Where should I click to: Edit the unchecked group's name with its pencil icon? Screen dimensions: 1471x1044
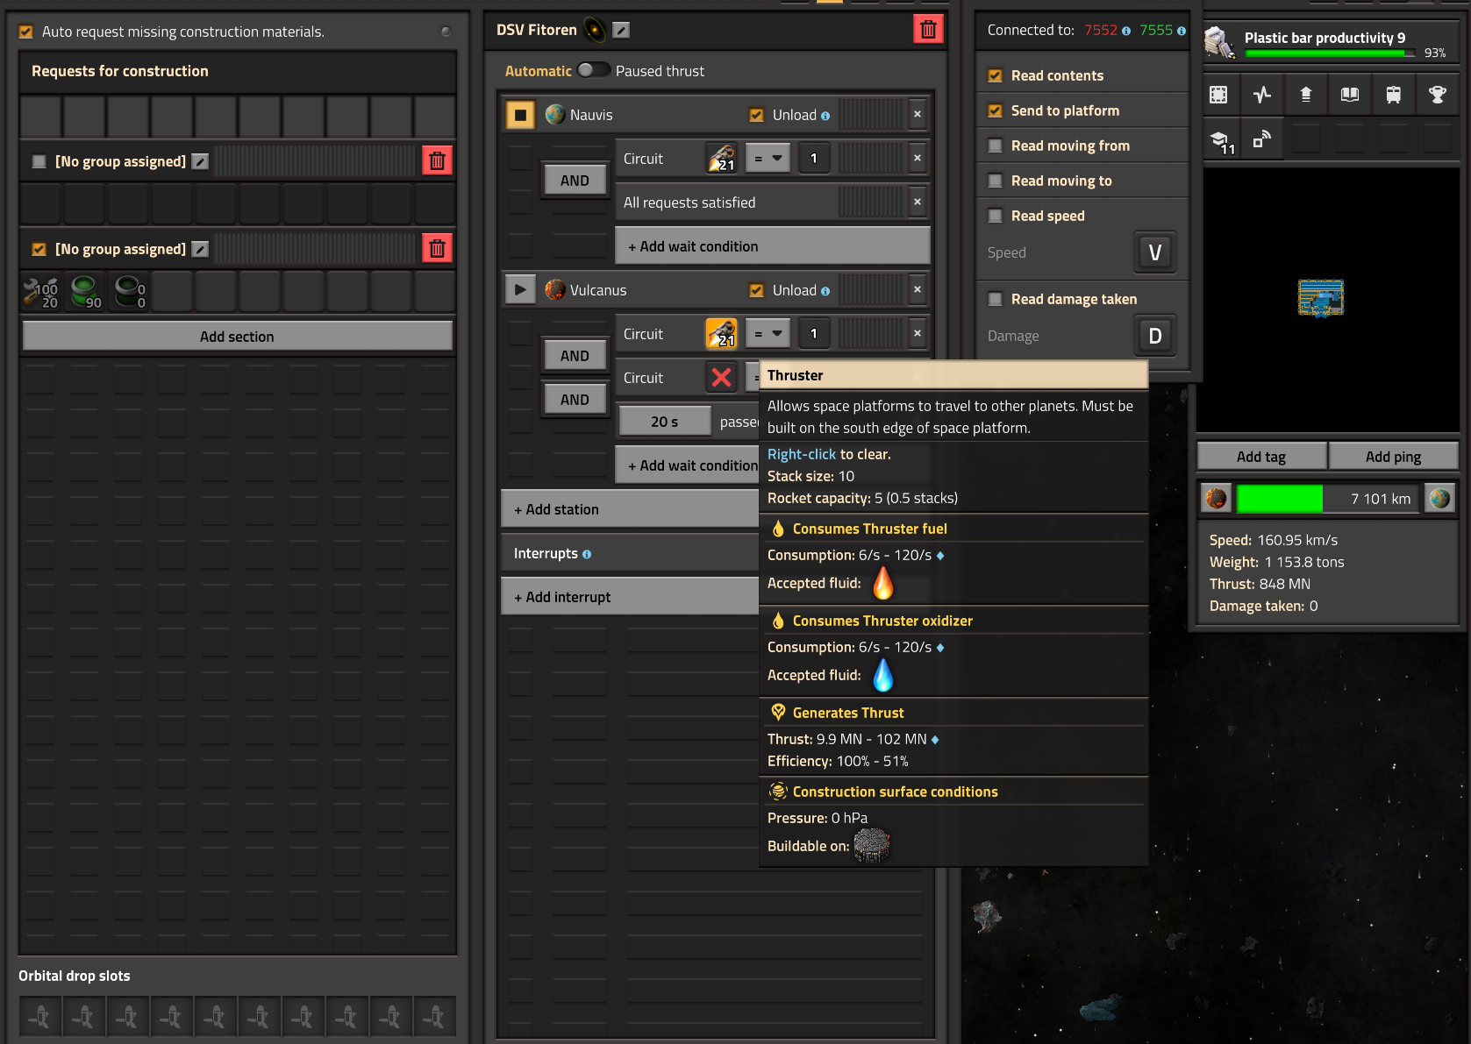click(200, 161)
